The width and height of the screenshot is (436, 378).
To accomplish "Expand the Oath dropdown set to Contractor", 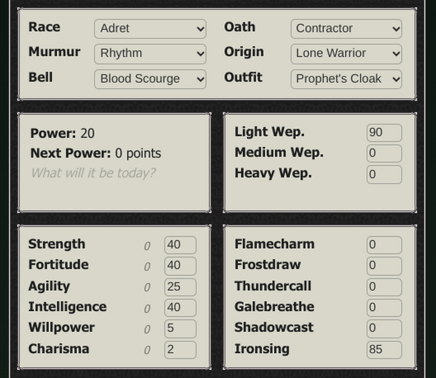I will (346, 29).
